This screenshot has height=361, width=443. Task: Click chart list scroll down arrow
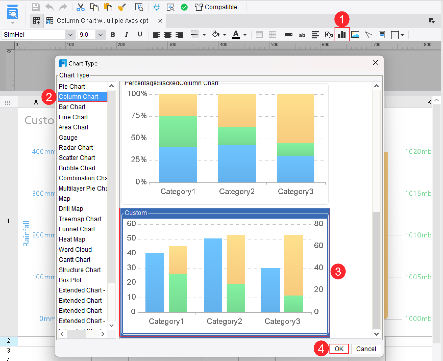coord(112,325)
